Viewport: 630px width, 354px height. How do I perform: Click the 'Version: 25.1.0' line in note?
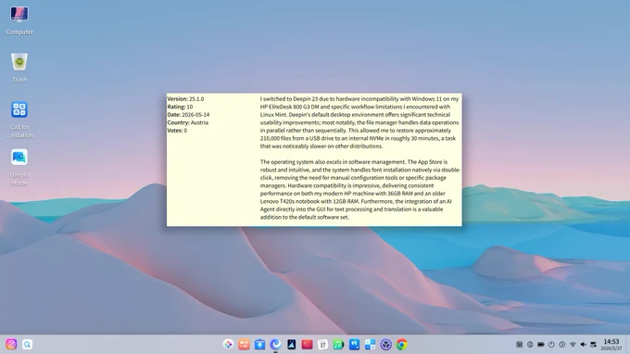coord(185,99)
